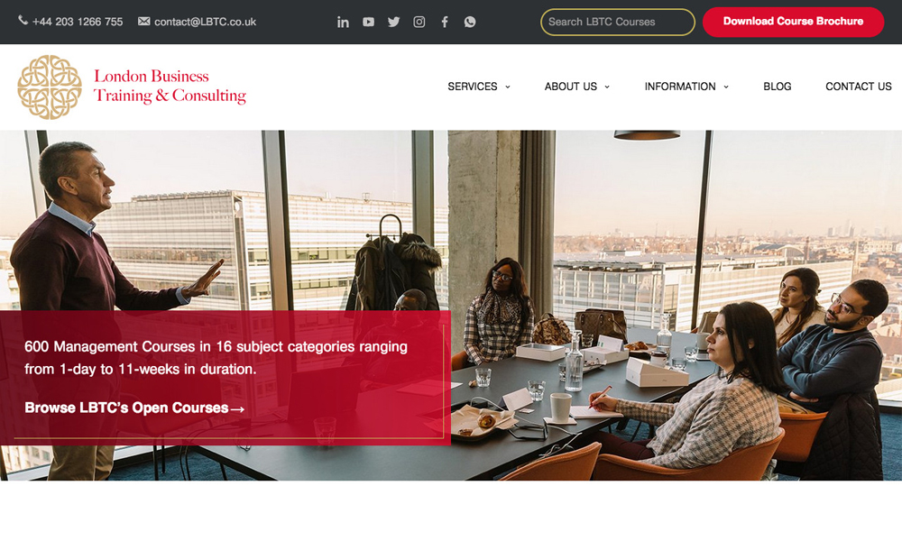Expand the About Us dropdown arrow
This screenshot has height=541, width=902.
(x=607, y=87)
